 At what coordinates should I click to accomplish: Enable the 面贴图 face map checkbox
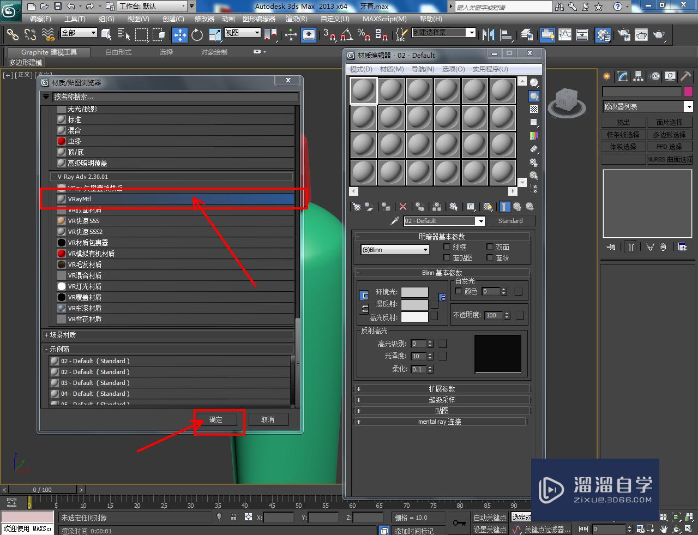pos(447,257)
